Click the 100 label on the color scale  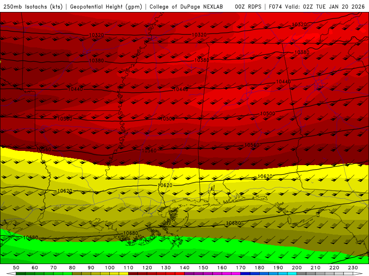pyautogui.click(x=110, y=268)
